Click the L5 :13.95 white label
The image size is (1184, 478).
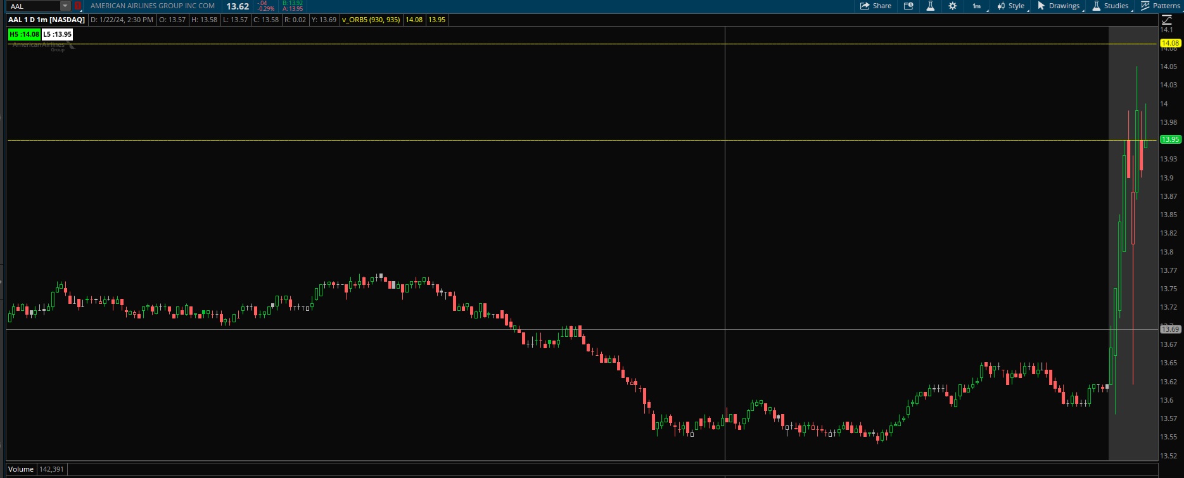click(57, 34)
